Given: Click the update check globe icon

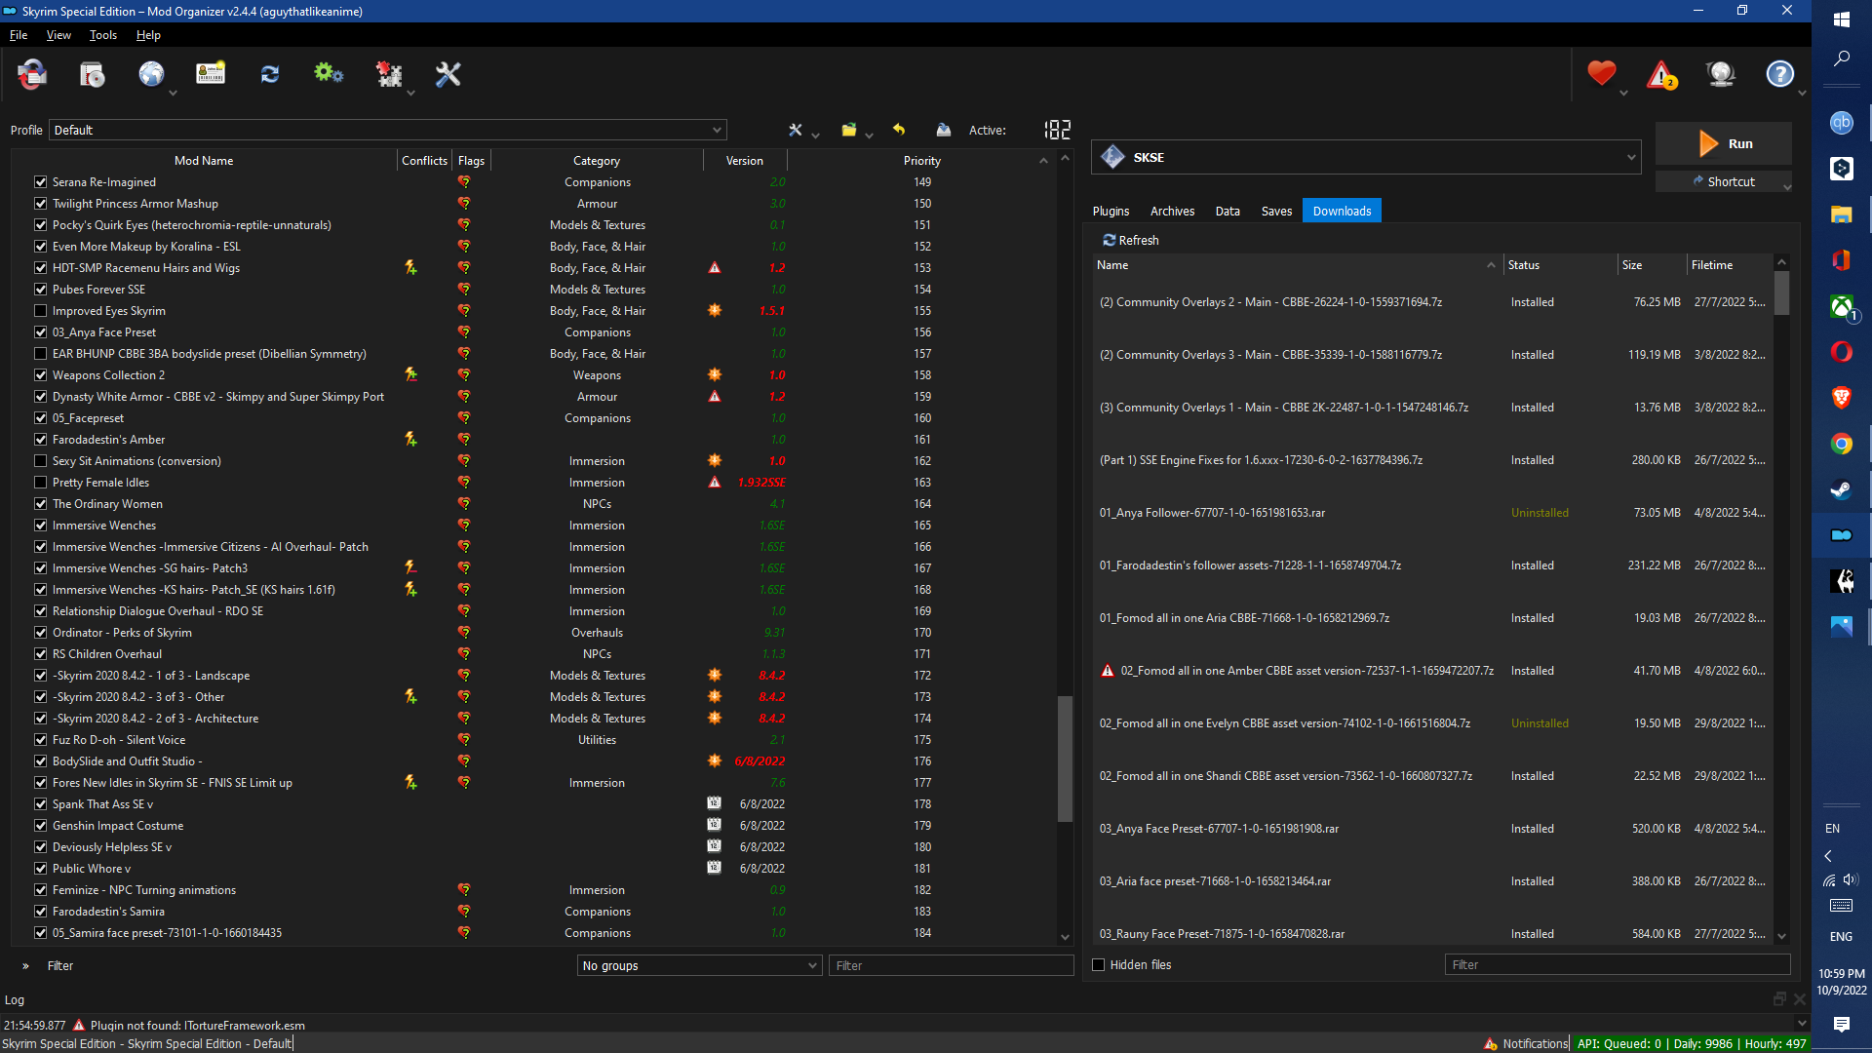Looking at the screenshot, I should (x=1721, y=74).
